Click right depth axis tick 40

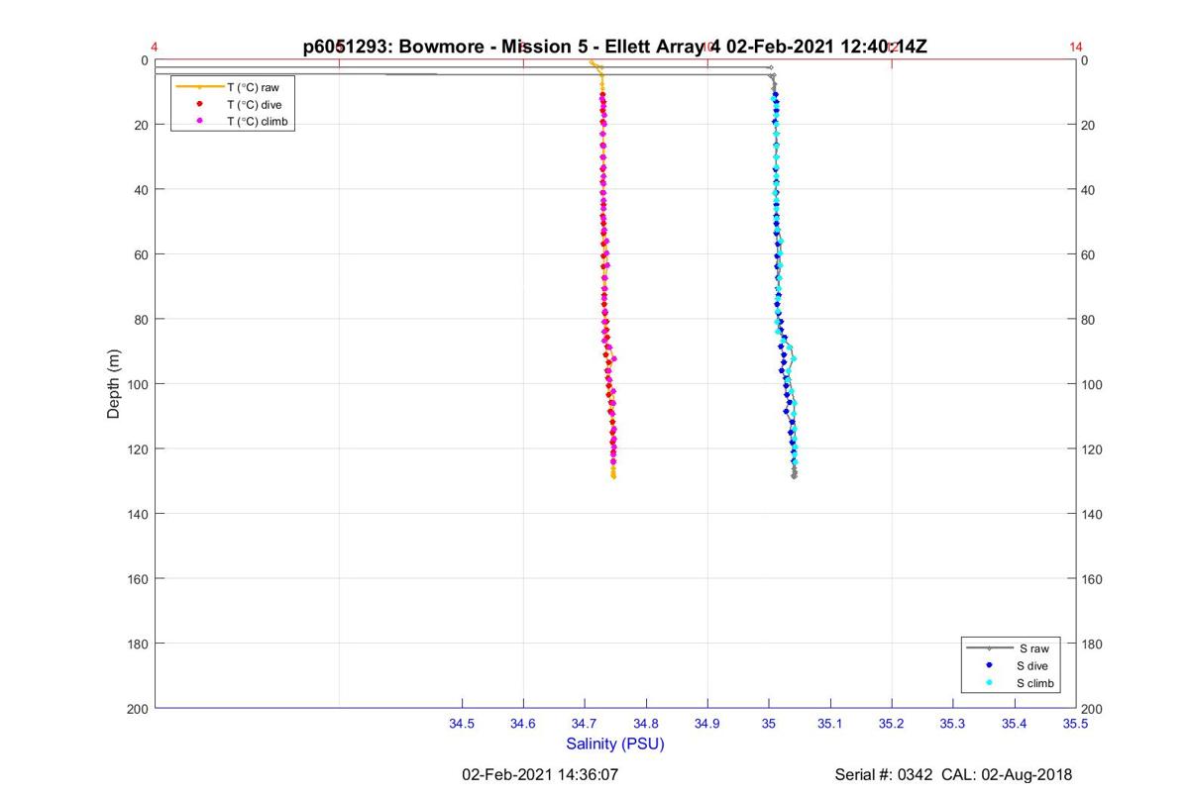pos(1089,190)
